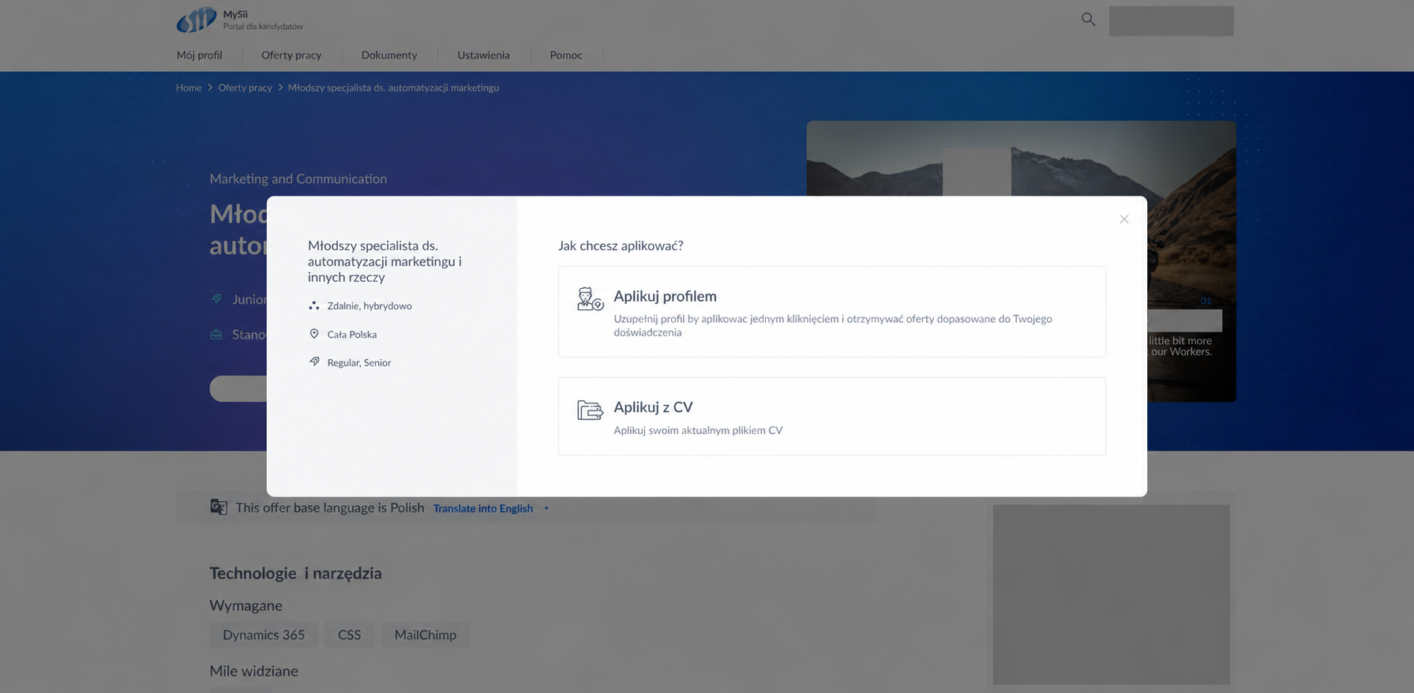The image size is (1414, 693).
Task: Go to the Home breadcrumb link
Action: click(189, 88)
